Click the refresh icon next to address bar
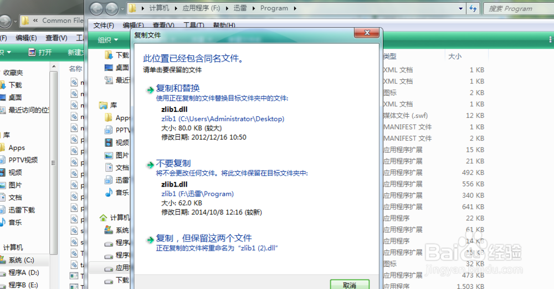This screenshot has height=289, width=554. pos(473,8)
